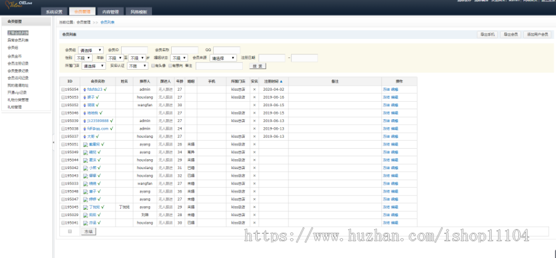Image resolution: width=556 pixels, height=258 pixels.
Task: Click the green checkmark next to j123589888
Action: pyautogui.click(x=113, y=121)
